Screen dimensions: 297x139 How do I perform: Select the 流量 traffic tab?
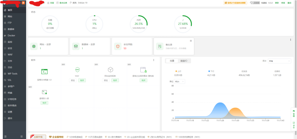[172, 61]
